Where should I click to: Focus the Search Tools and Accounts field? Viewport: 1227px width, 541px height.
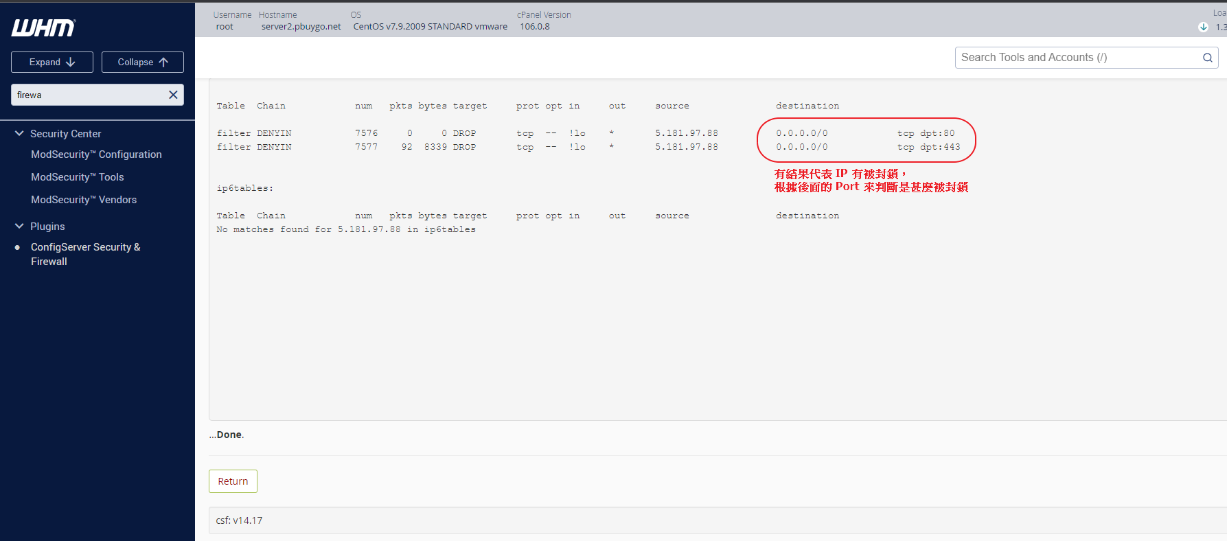pos(1077,58)
